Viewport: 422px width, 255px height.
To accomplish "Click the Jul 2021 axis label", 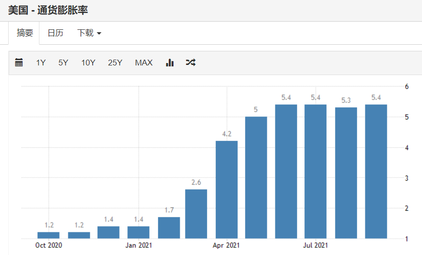I will point(315,245).
